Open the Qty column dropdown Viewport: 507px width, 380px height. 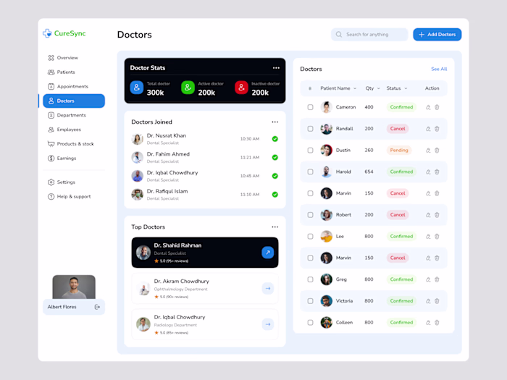[378, 88]
